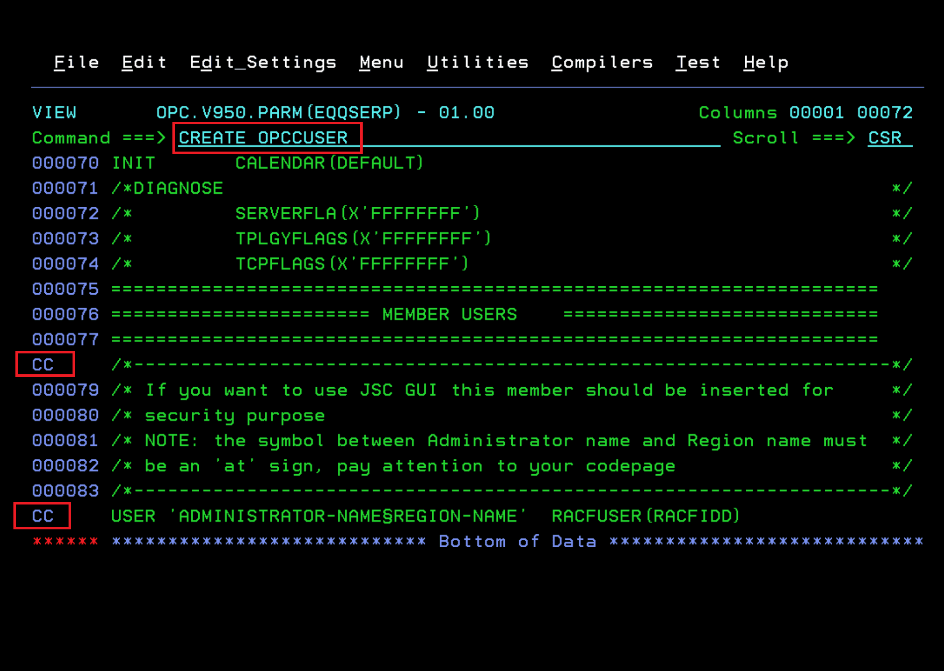Click the INIT keyword on line 000070
The image size is (944, 671).
(x=134, y=163)
